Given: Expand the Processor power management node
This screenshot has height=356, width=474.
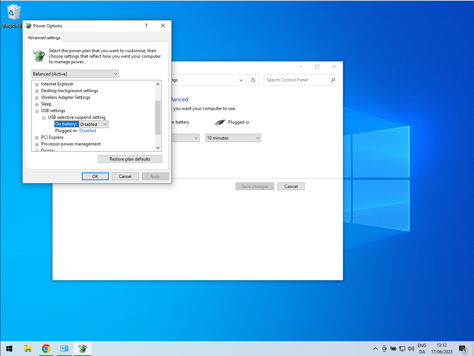Looking at the screenshot, I should [37, 144].
